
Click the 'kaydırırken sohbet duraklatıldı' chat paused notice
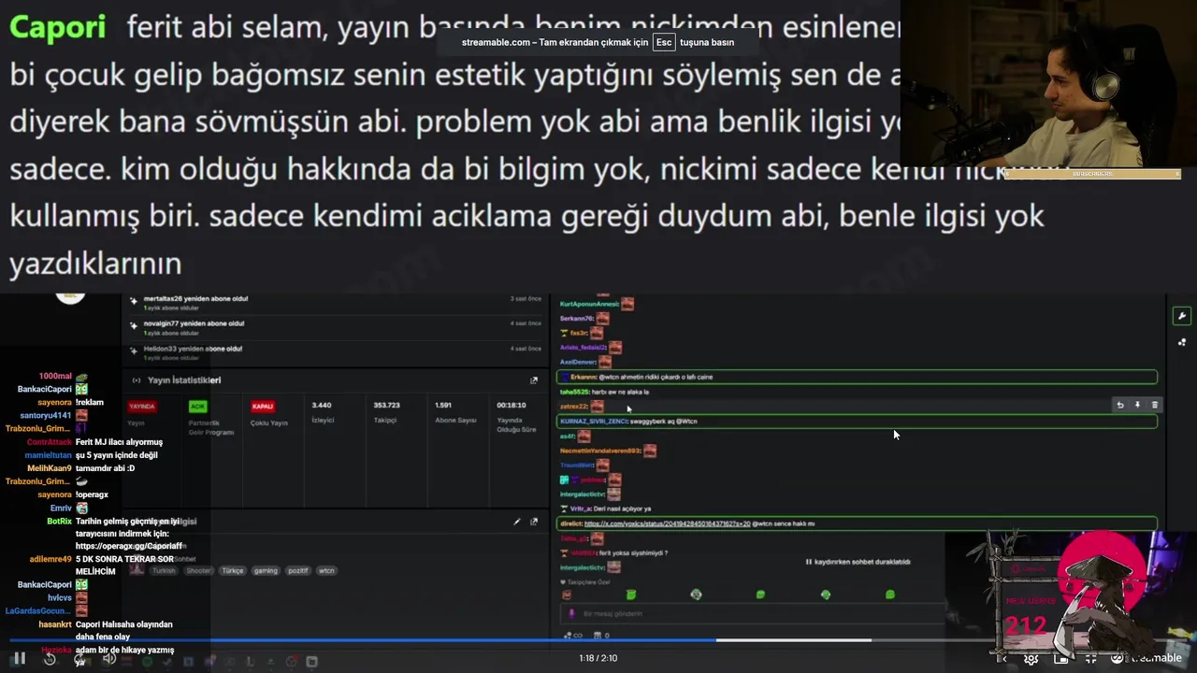(858, 562)
